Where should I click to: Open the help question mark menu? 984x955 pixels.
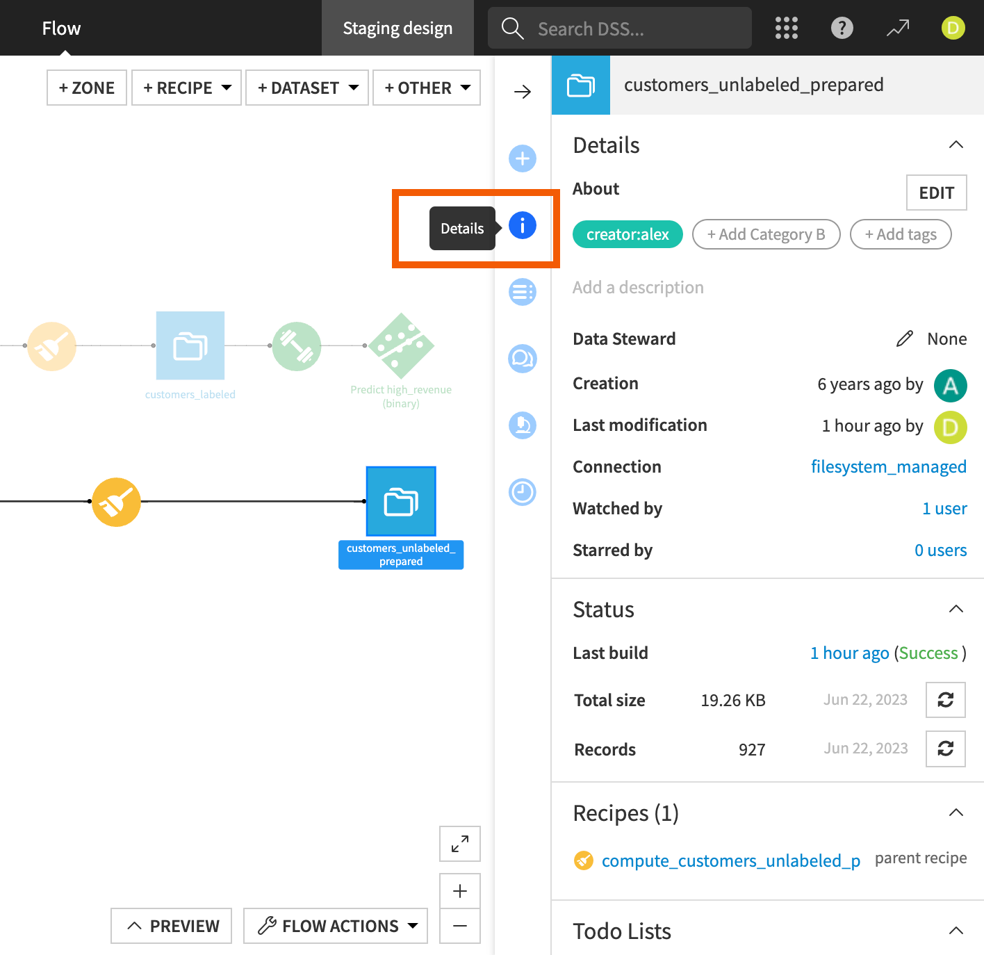842,28
